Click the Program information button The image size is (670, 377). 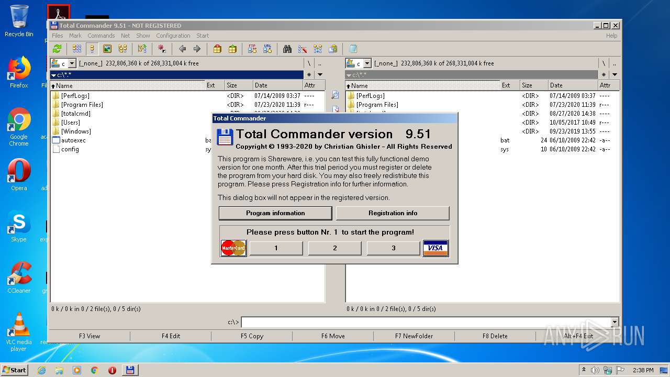click(275, 213)
